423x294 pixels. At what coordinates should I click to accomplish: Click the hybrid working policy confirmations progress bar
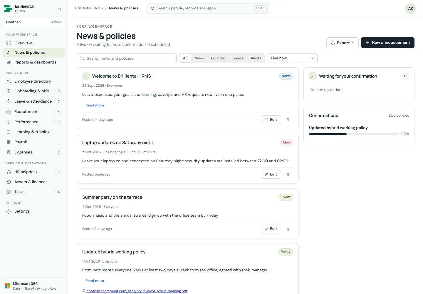(354, 134)
